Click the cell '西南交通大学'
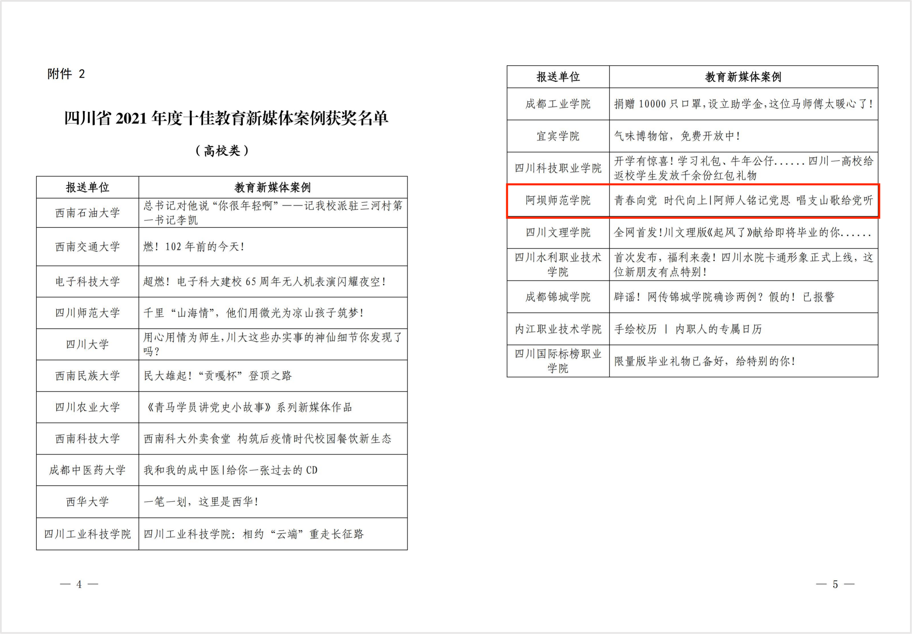 click(x=87, y=247)
